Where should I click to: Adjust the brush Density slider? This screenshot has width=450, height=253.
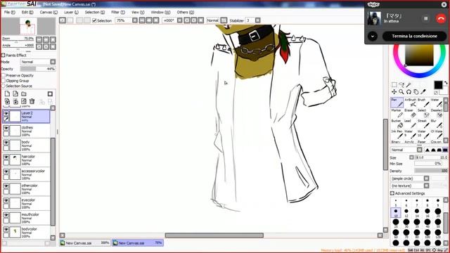(431, 171)
